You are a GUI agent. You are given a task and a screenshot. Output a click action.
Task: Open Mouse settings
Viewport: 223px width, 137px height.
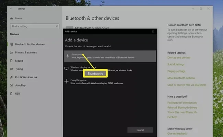(19, 61)
